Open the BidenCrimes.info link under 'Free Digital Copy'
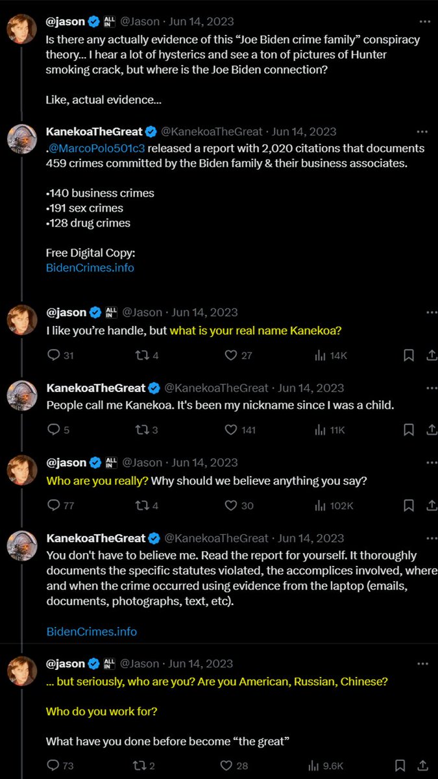Viewport: 438px width, 779px height. (90, 267)
